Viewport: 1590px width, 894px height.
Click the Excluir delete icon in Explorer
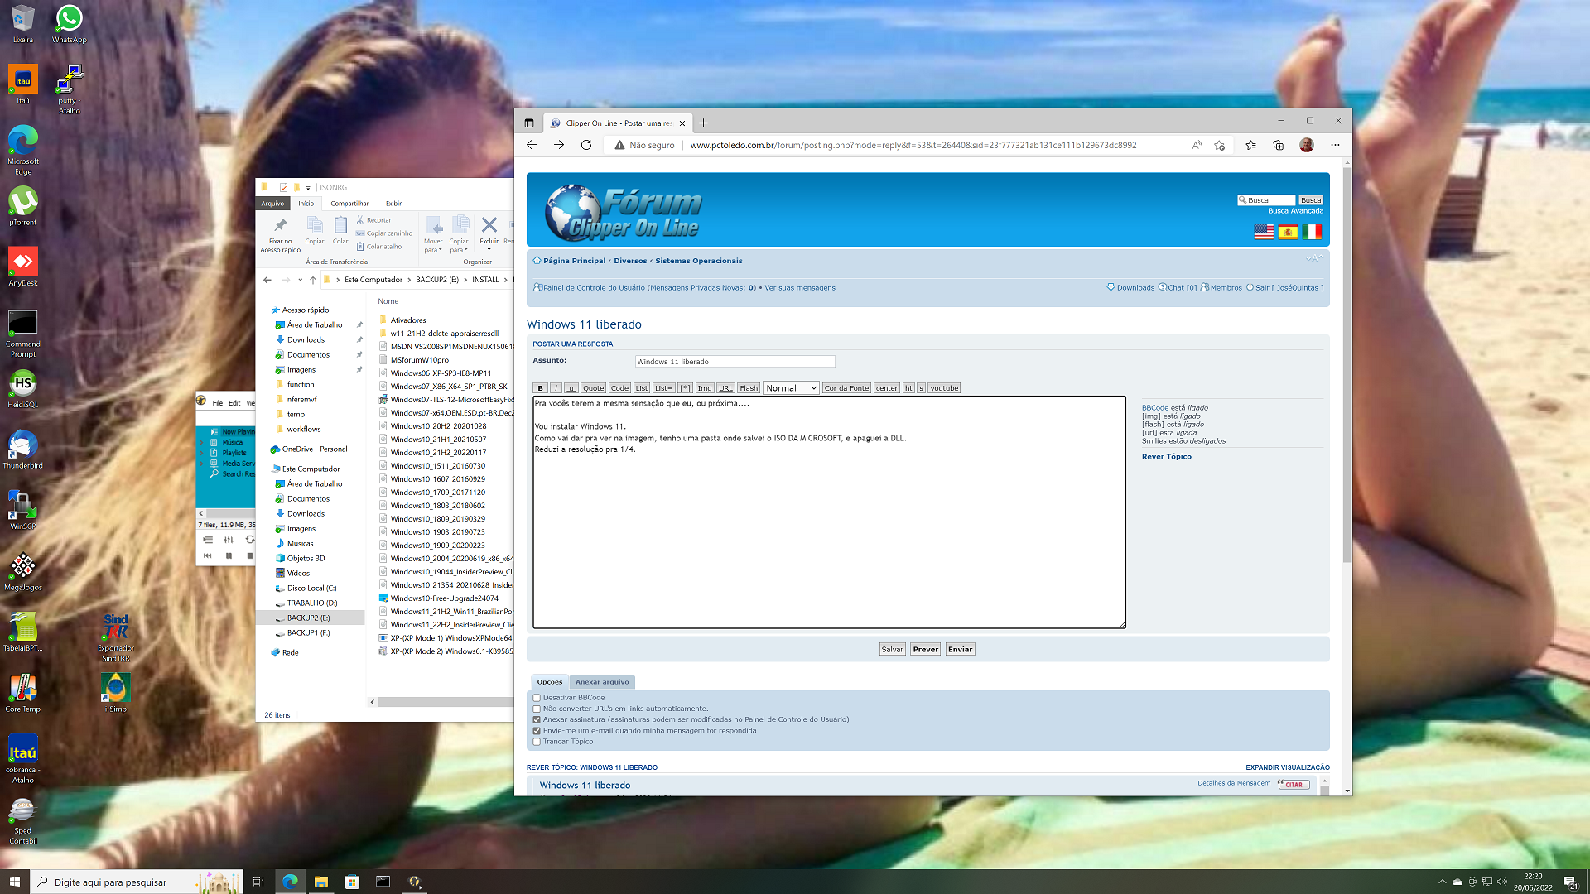point(489,226)
